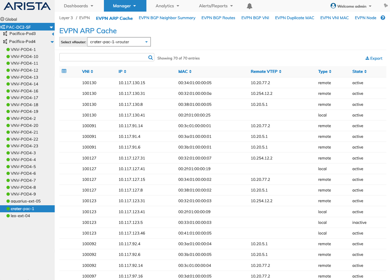Click the green status dot for leo-ext-04
Screen dimensions: 390x280
pyautogui.click(x=8, y=216)
